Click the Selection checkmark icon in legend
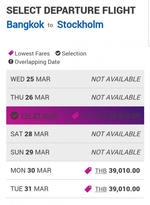The height and width of the screenshot is (205, 150). (x=58, y=53)
